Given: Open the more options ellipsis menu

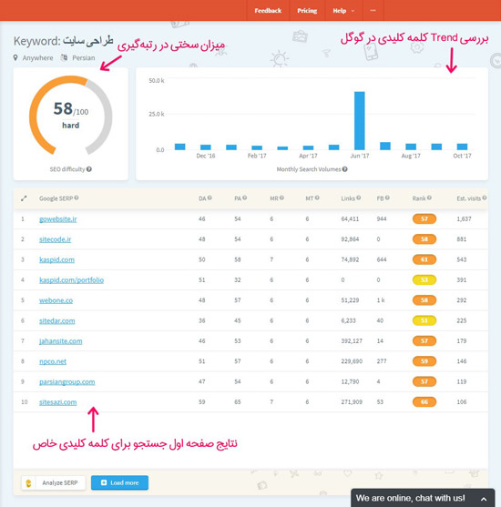Looking at the screenshot, I should click(373, 11).
